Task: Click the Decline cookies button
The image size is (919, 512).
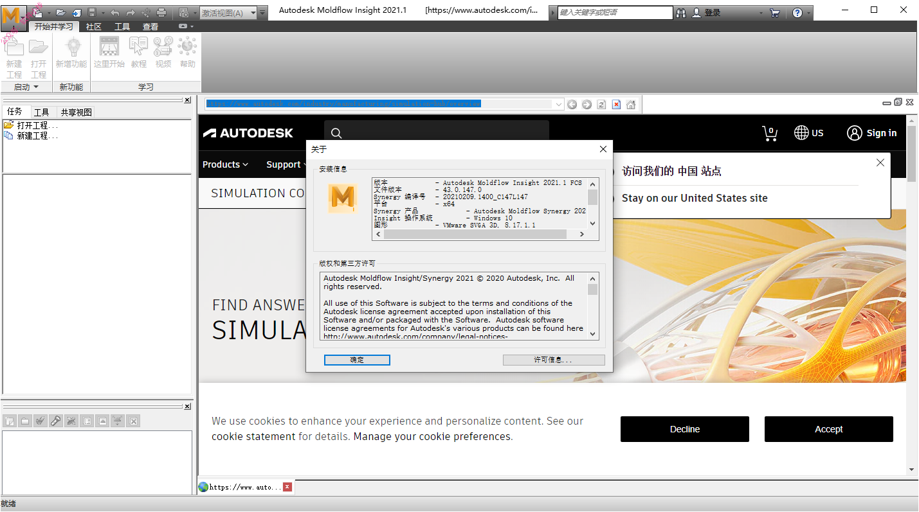Action: [685, 429]
